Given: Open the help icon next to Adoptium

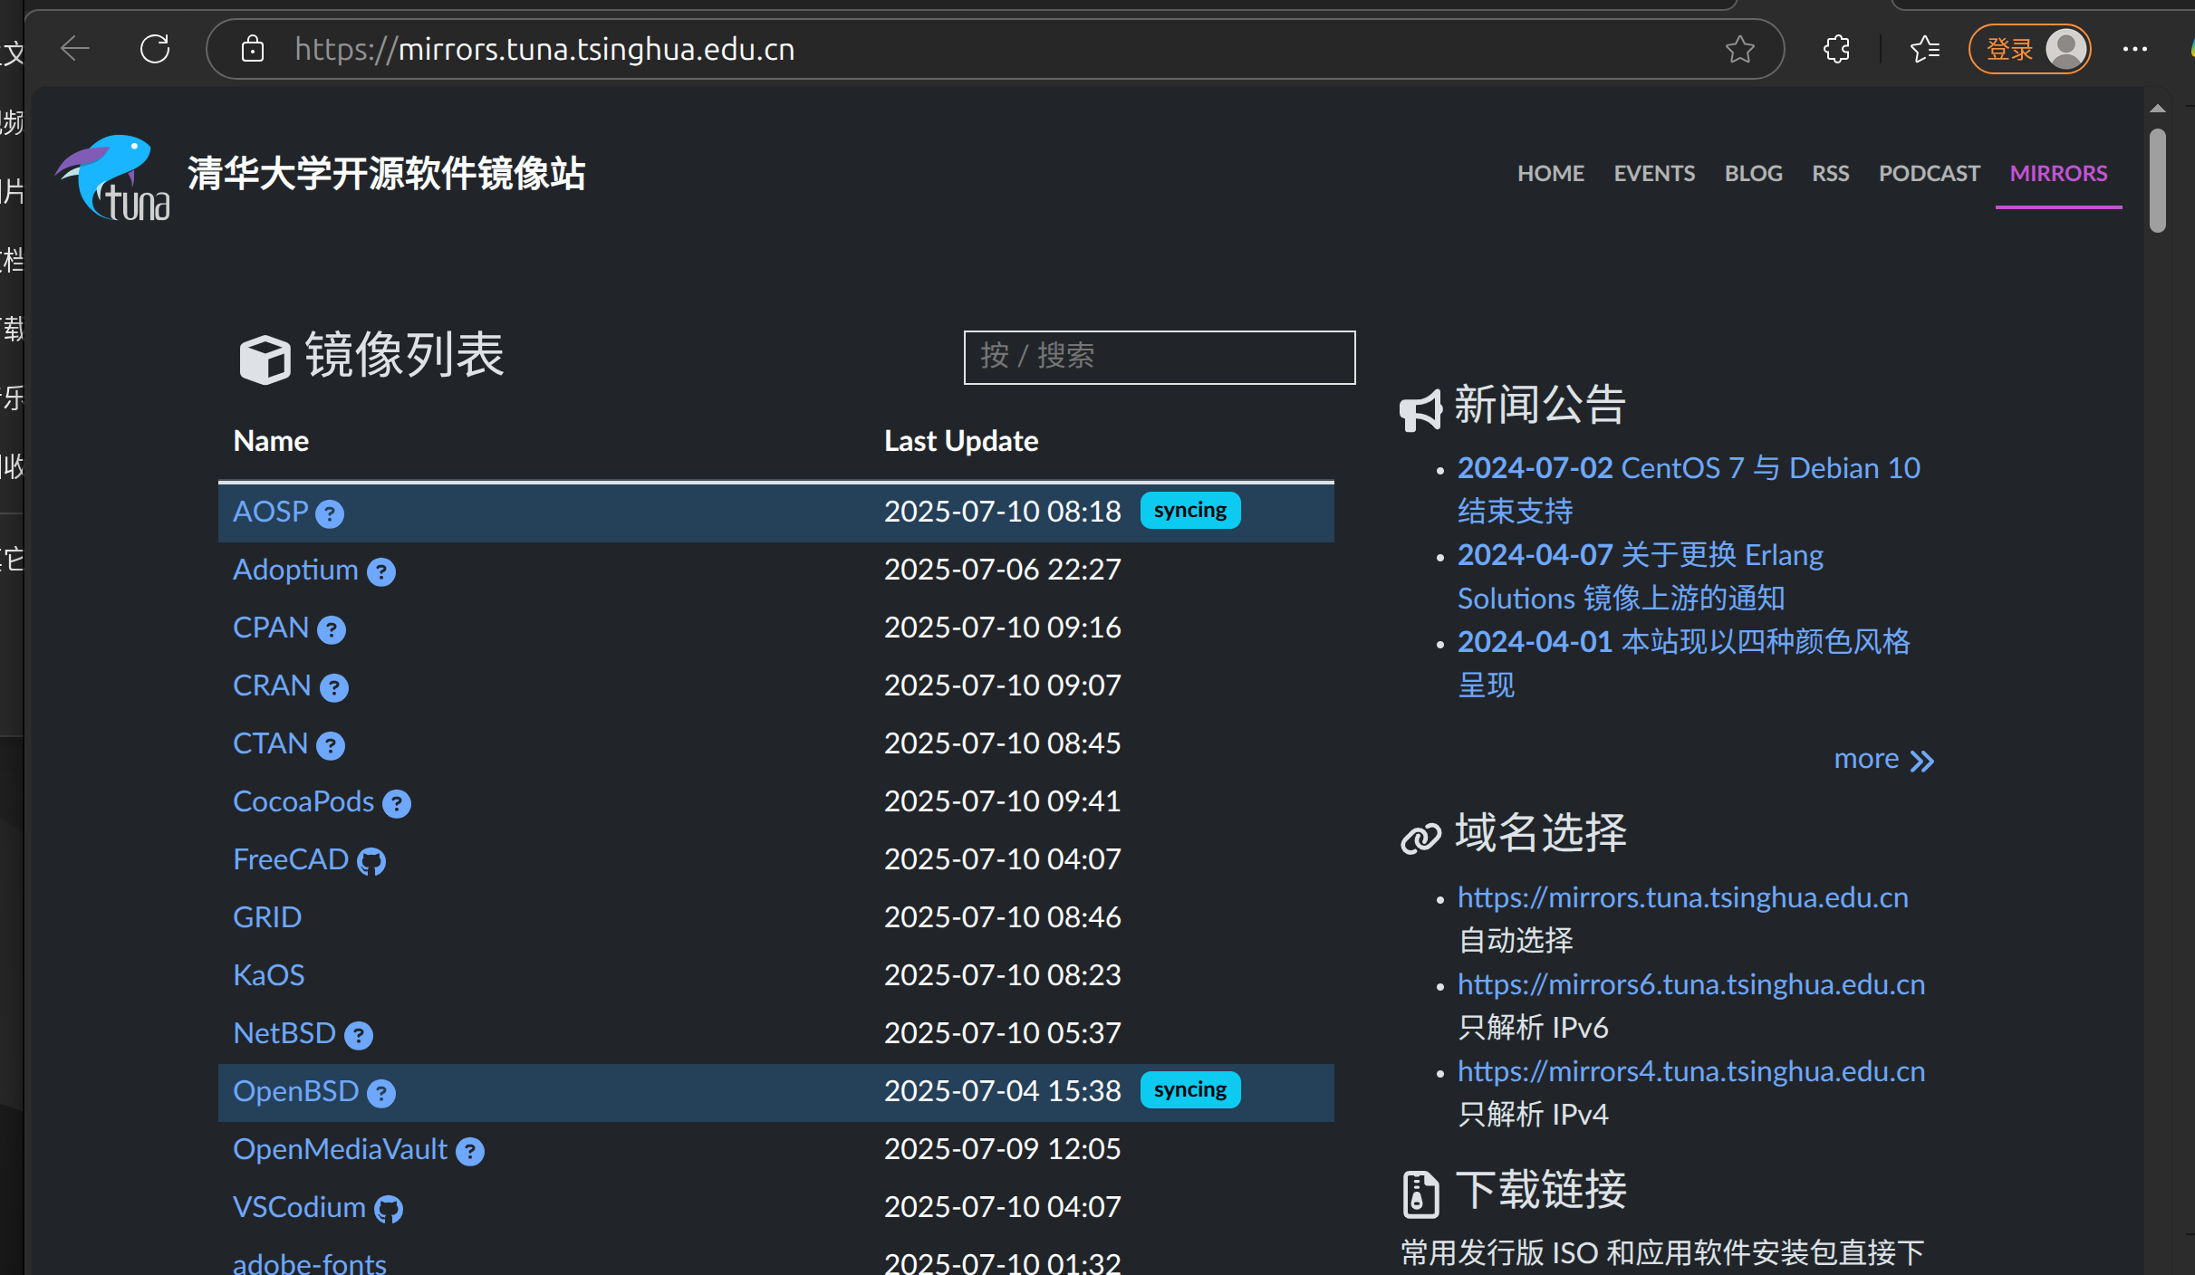Looking at the screenshot, I should [381, 572].
